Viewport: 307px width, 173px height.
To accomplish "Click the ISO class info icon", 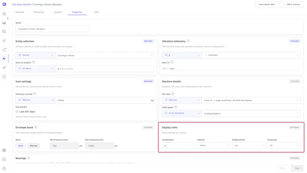I will pyautogui.click(x=173, y=94).
